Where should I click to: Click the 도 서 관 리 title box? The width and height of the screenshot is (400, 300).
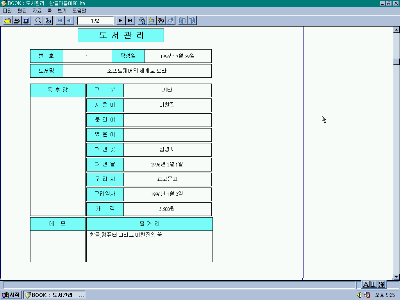[121, 35]
